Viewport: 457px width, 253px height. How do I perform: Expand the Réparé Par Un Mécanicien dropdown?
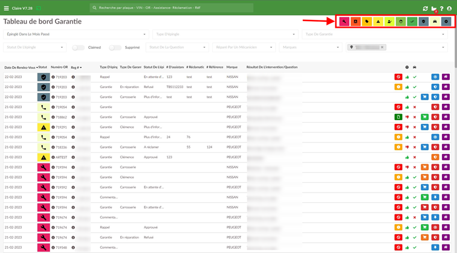(244, 47)
